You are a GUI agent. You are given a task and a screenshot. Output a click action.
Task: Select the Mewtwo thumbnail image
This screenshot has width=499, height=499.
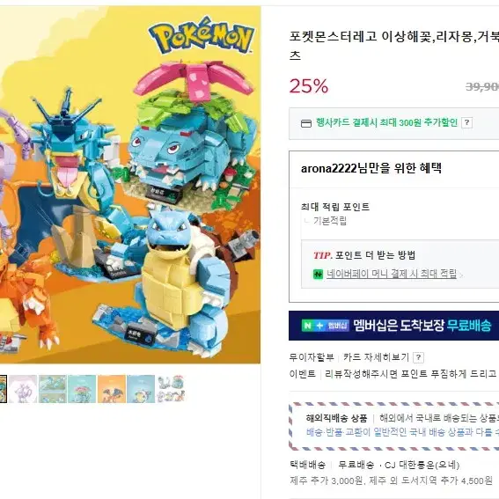[x=23, y=389]
